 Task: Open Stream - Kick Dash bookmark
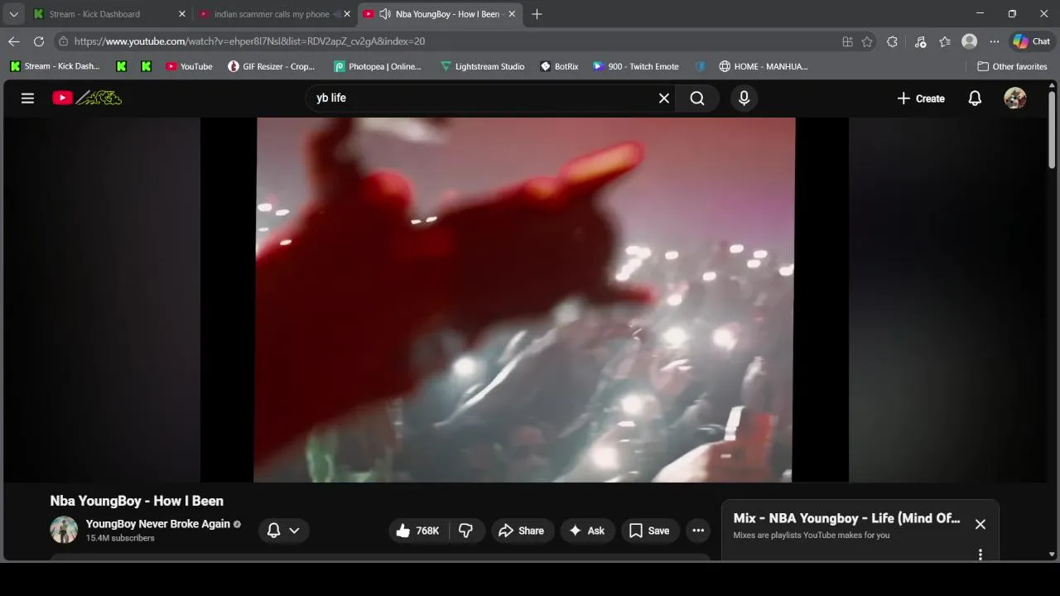point(55,66)
